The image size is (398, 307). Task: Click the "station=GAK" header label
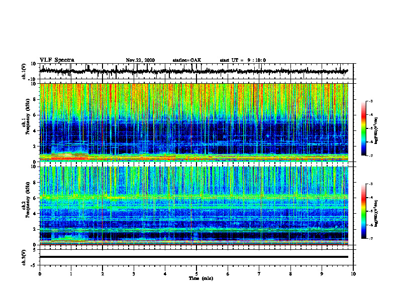tap(187, 60)
